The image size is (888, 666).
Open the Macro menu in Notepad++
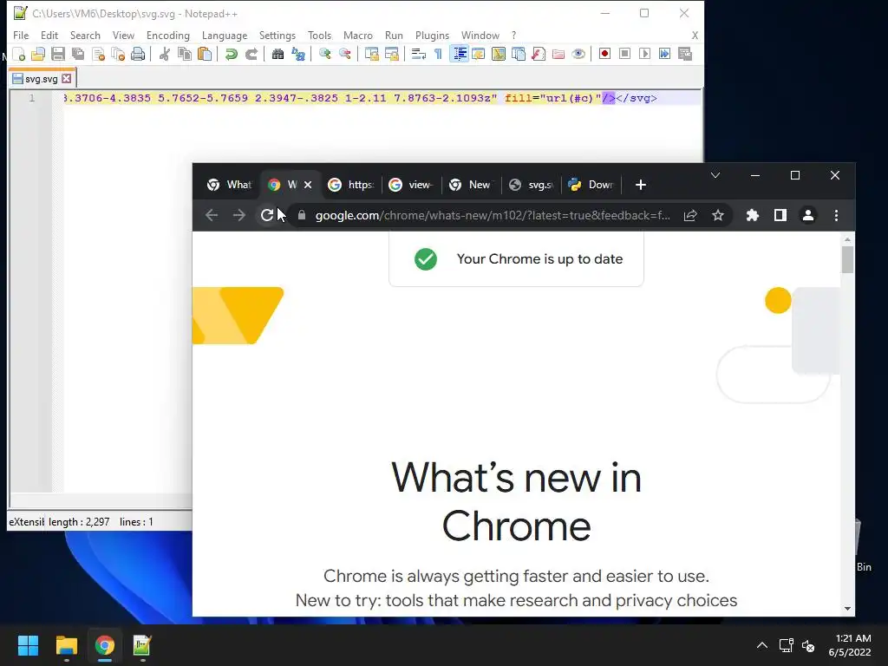[x=358, y=35]
